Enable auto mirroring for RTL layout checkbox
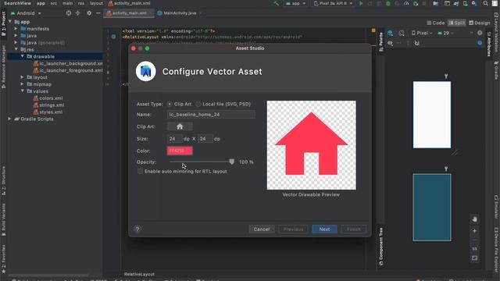The width and height of the screenshot is (500, 281). pyautogui.click(x=140, y=171)
